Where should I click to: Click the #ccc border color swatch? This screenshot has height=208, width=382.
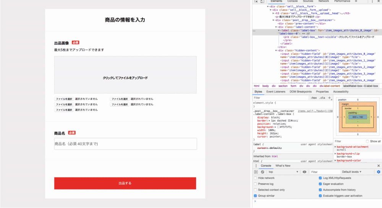289,120
